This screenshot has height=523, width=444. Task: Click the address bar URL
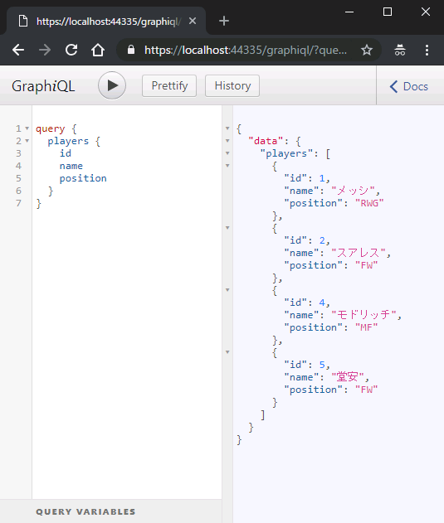(246, 50)
